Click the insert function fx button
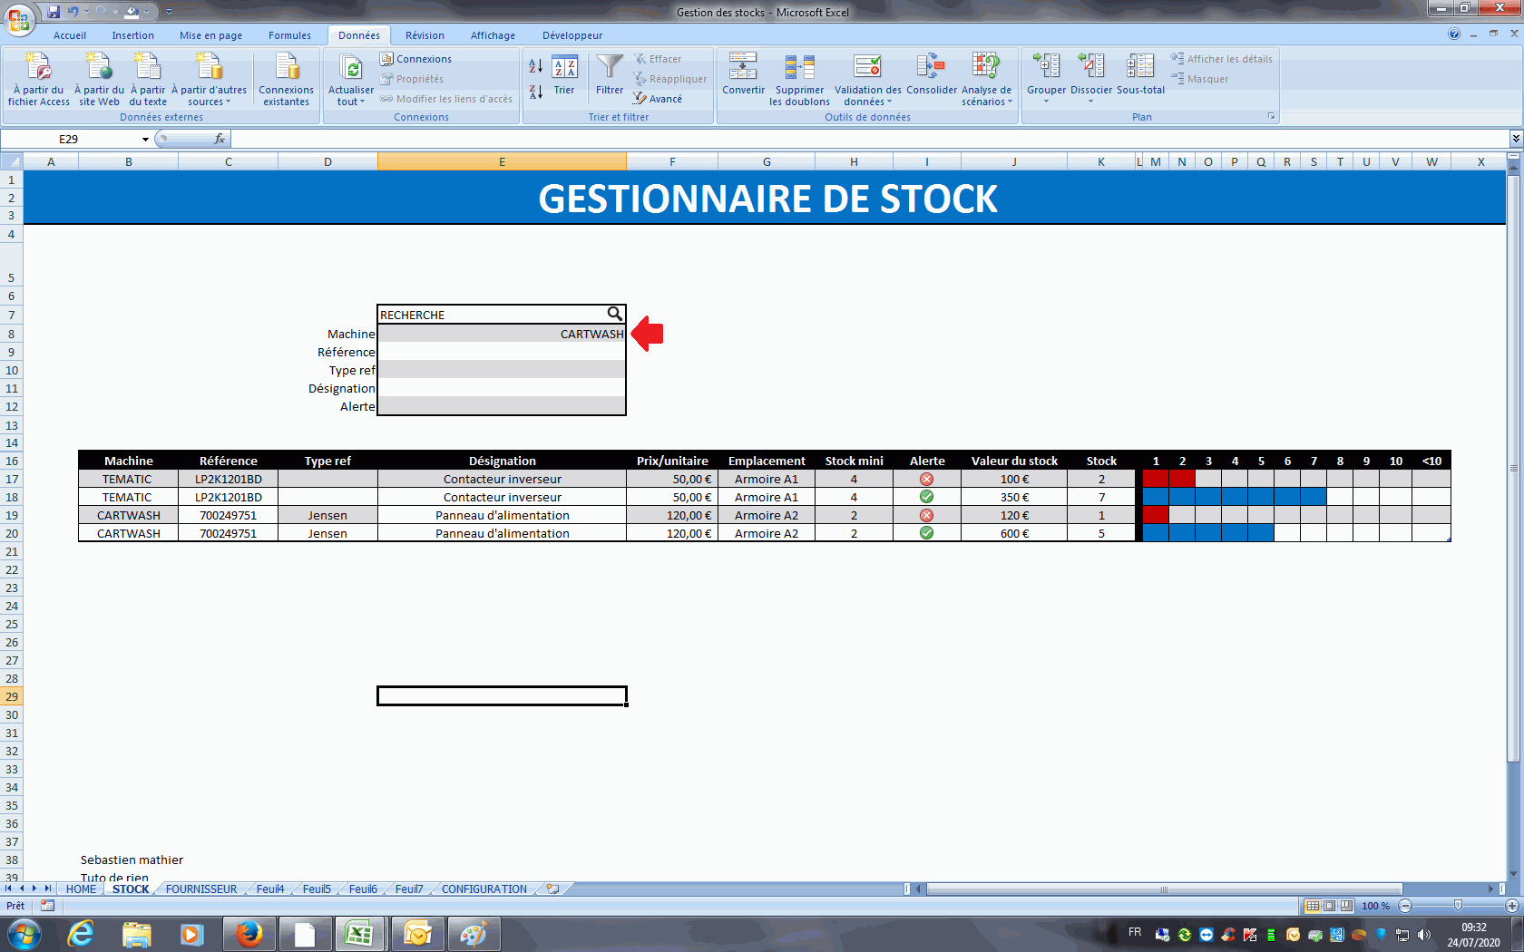 [x=220, y=139]
